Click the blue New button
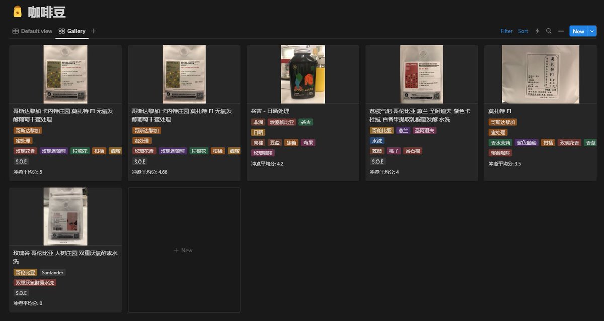Screen dimensions: 604x321 coord(578,31)
